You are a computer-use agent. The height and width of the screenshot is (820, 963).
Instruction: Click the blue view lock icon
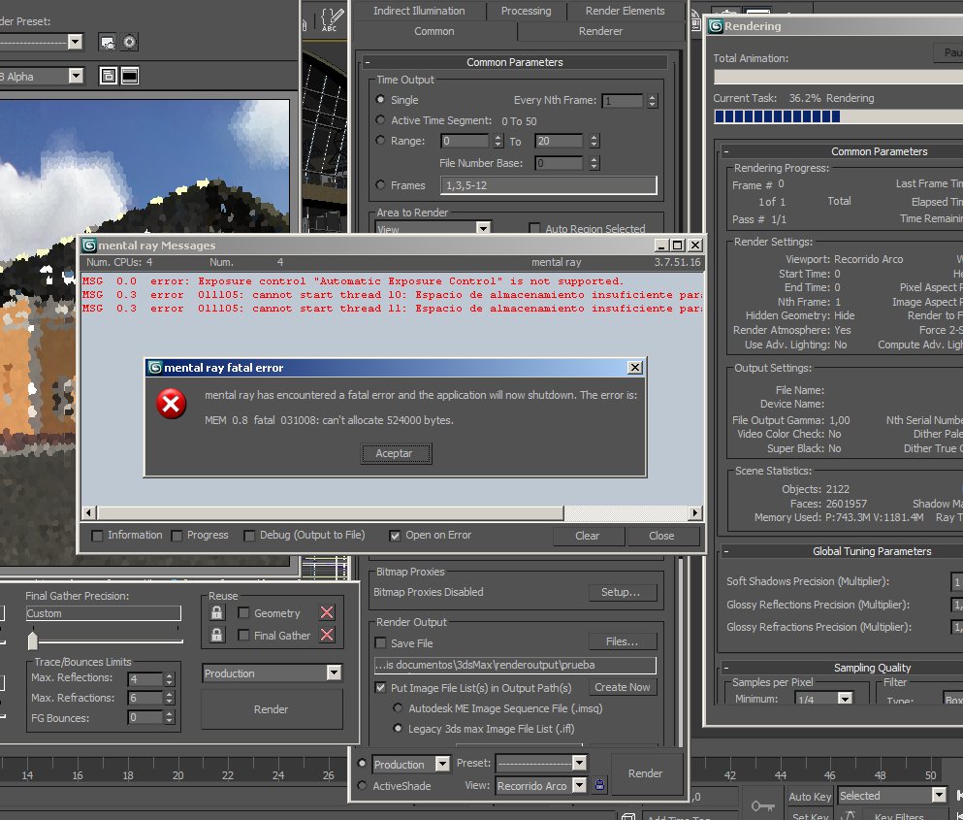point(599,785)
